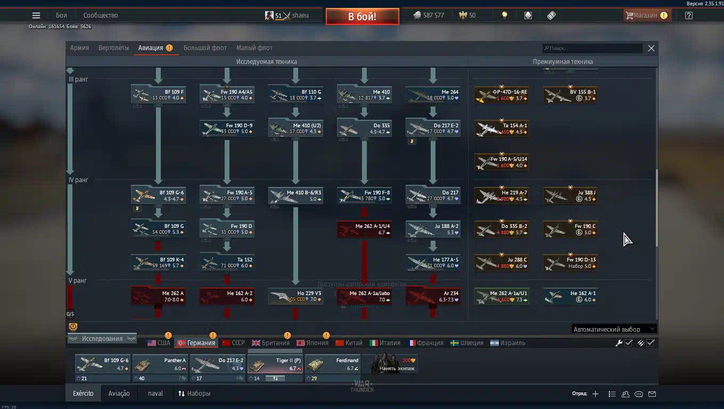
Task: Select the Британия nation tab
Action: coord(270,343)
